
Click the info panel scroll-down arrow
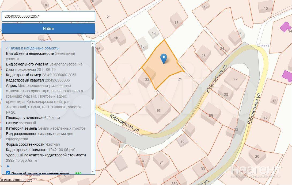point(93,171)
